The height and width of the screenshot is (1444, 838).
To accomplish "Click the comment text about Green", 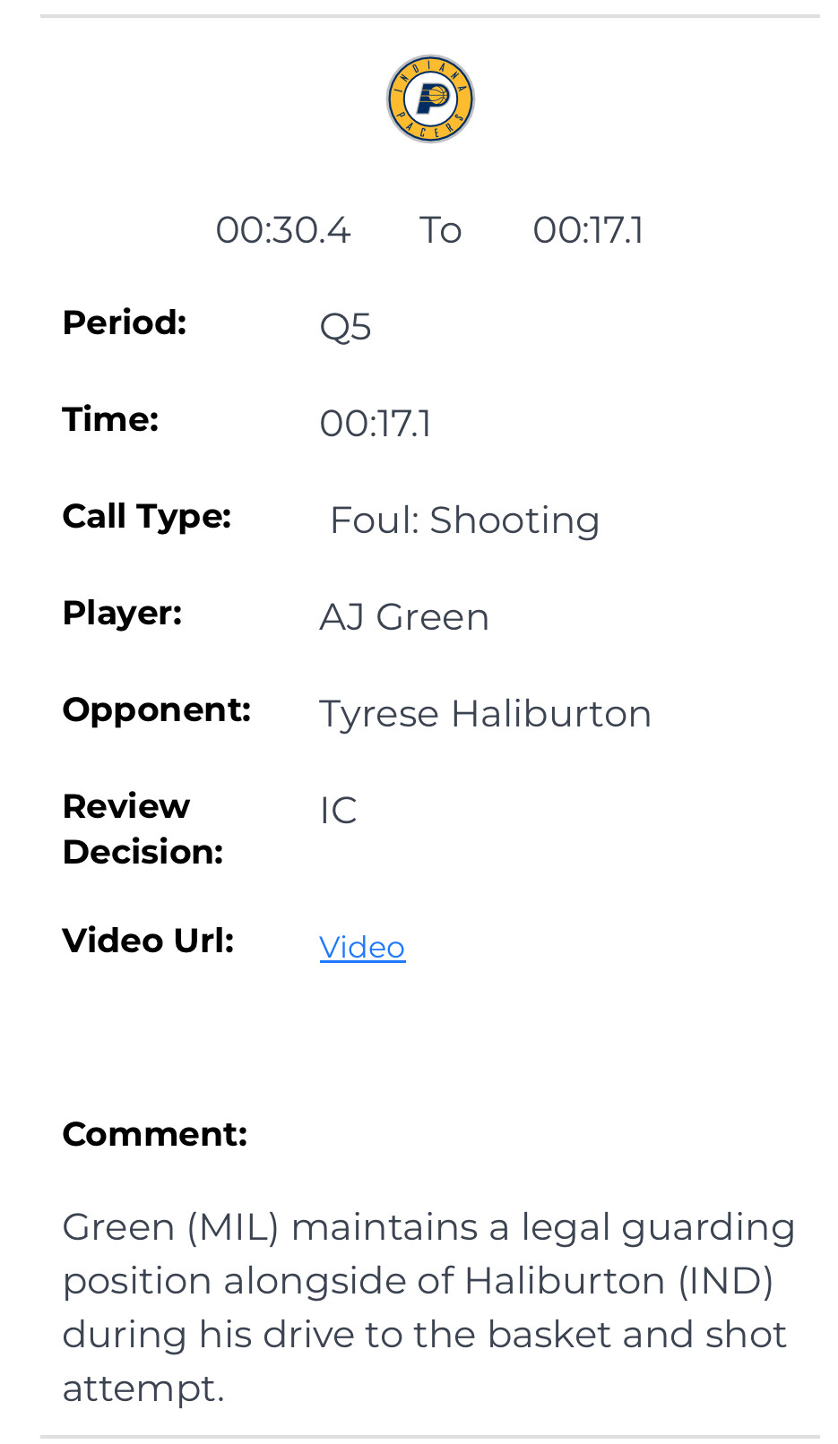I will tap(428, 1307).
